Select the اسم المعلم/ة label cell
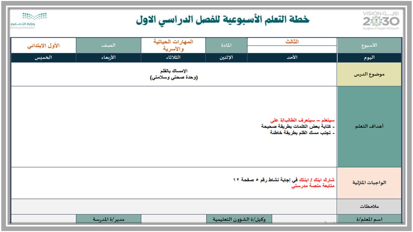The image size is (413, 232). (x=369, y=219)
